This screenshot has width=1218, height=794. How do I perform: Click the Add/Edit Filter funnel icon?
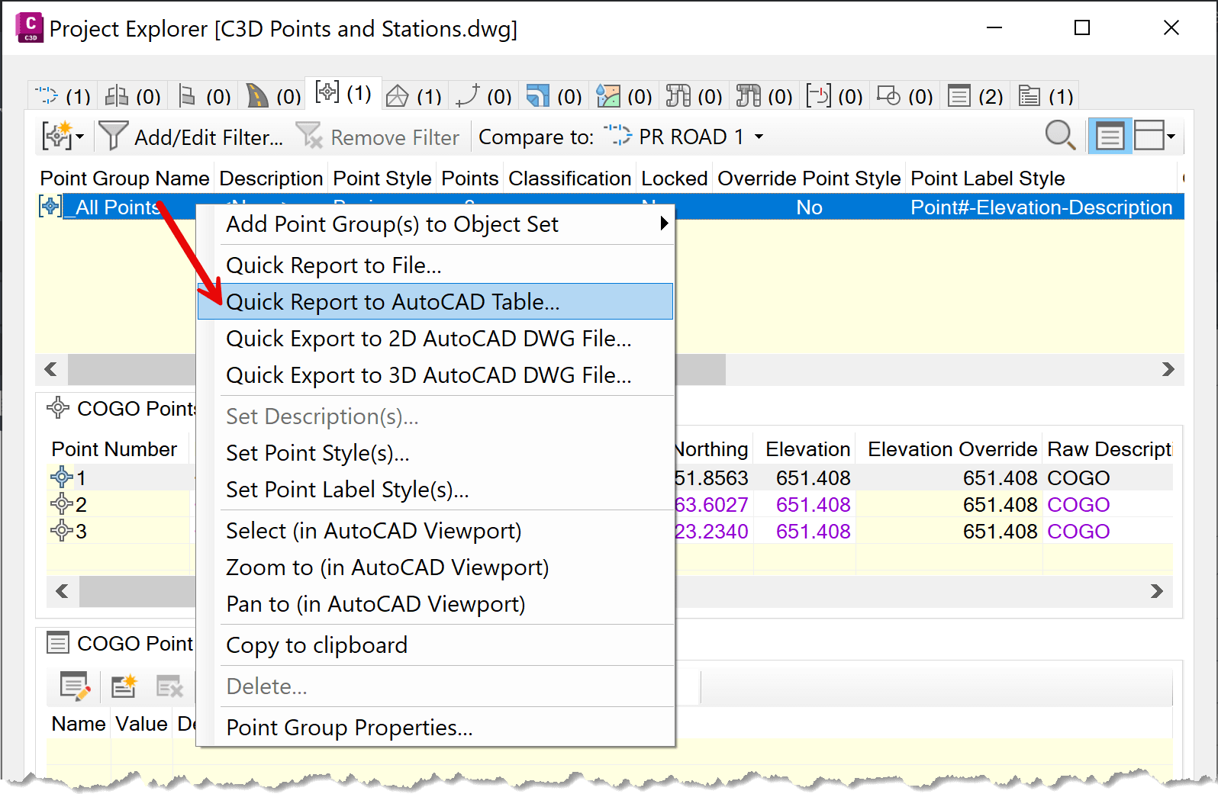(113, 137)
